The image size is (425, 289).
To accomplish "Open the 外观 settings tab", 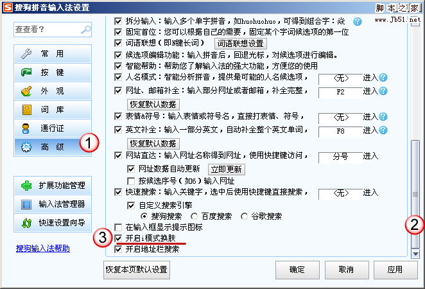I will point(53,91).
